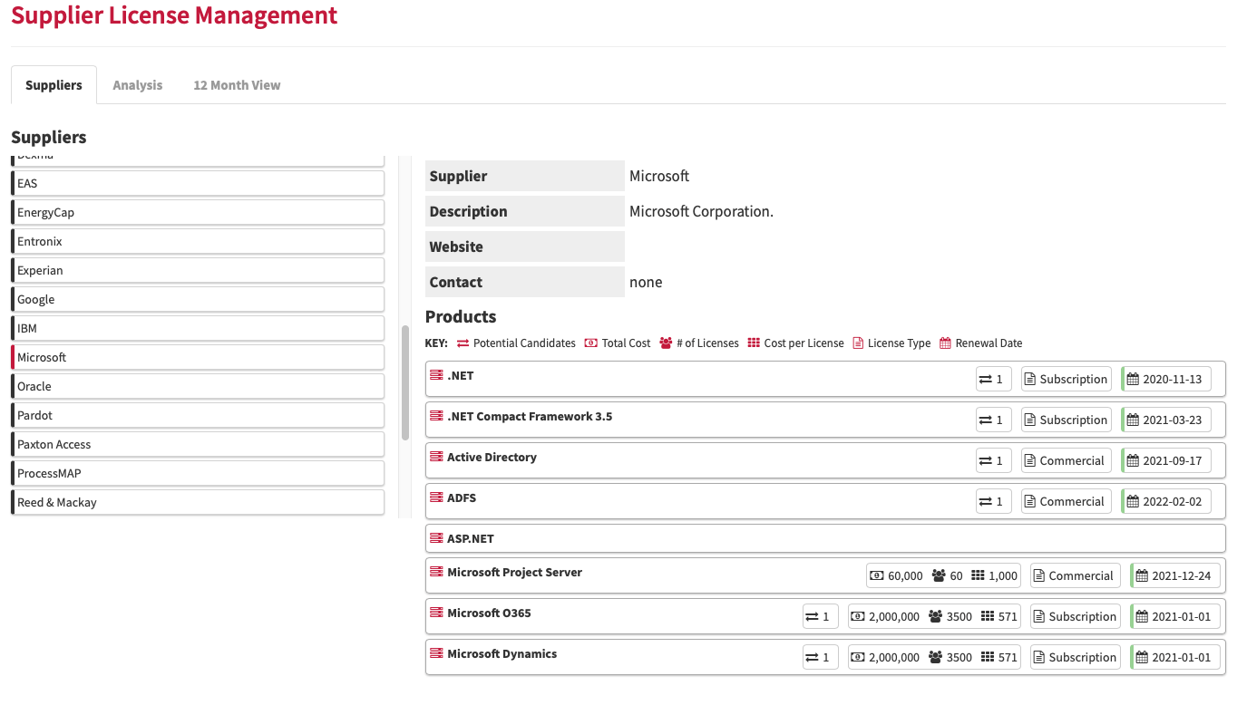Open the 12 Month View tab
The image size is (1237, 705).
[237, 85]
